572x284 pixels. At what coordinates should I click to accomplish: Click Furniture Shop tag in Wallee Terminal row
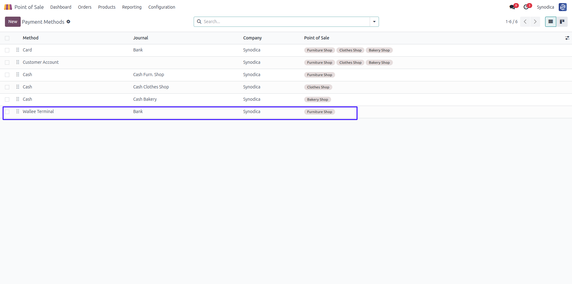(320, 112)
